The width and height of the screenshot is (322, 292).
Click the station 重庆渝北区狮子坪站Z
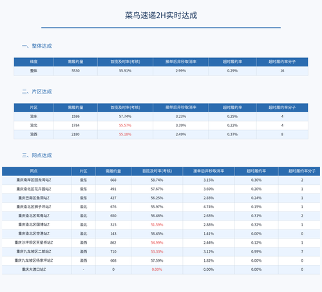[x=33, y=207]
